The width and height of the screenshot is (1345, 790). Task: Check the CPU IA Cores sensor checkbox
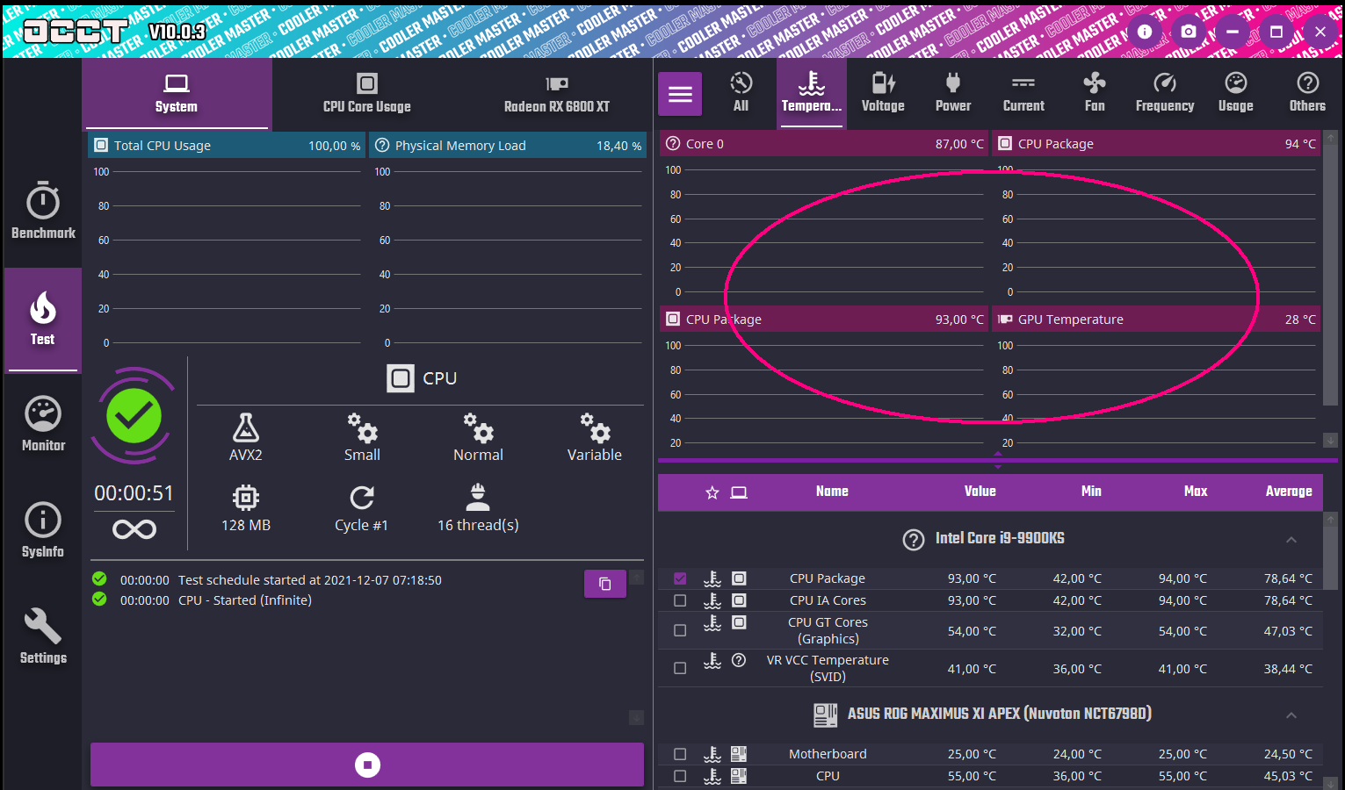(680, 600)
